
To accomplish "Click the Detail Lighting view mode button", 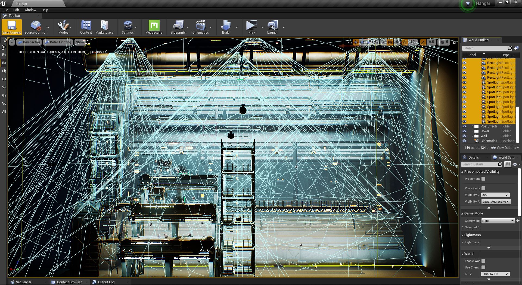I will click(x=58, y=42).
